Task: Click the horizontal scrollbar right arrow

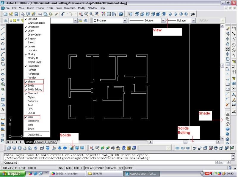Action: (218, 142)
